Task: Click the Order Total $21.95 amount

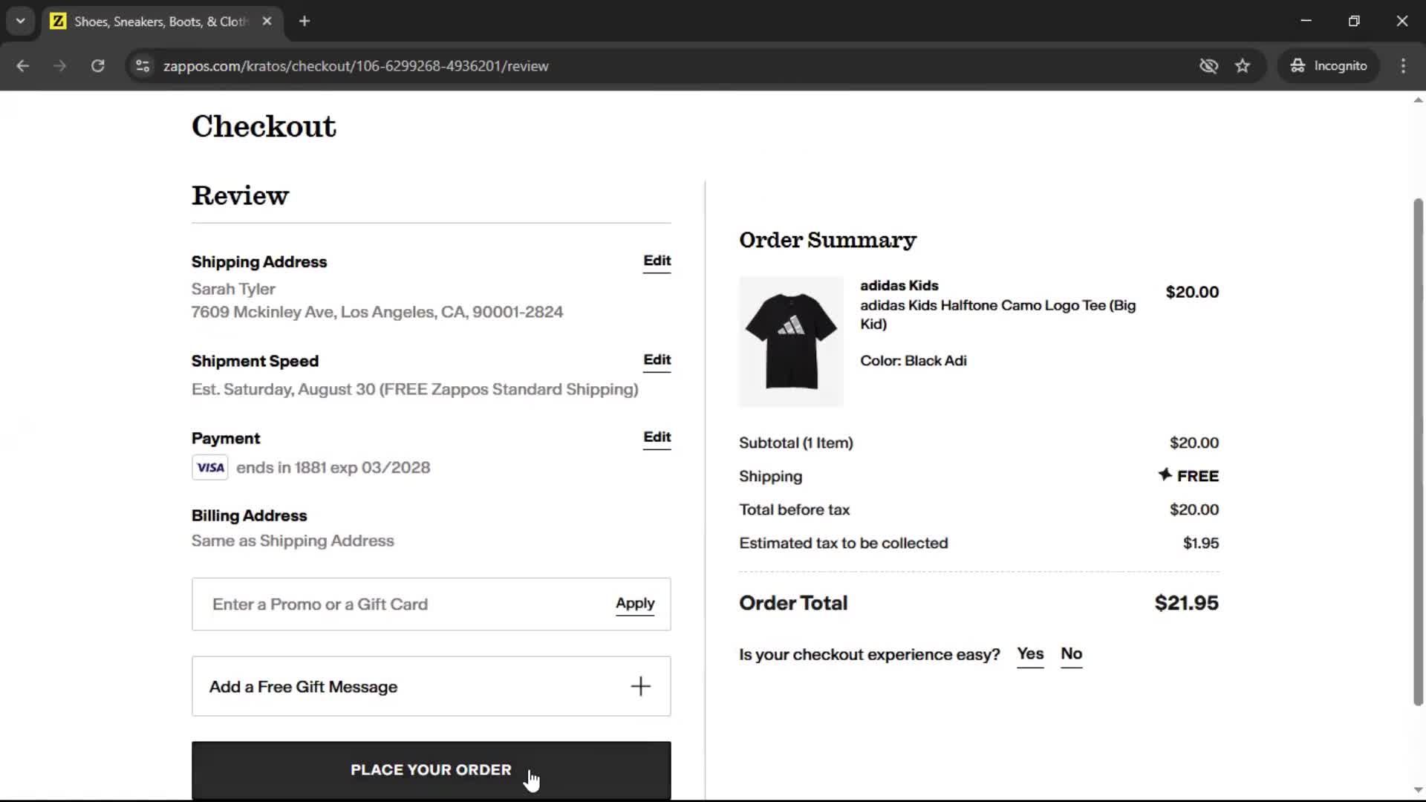Action: pyautogui.click(x=1186, y=603)
